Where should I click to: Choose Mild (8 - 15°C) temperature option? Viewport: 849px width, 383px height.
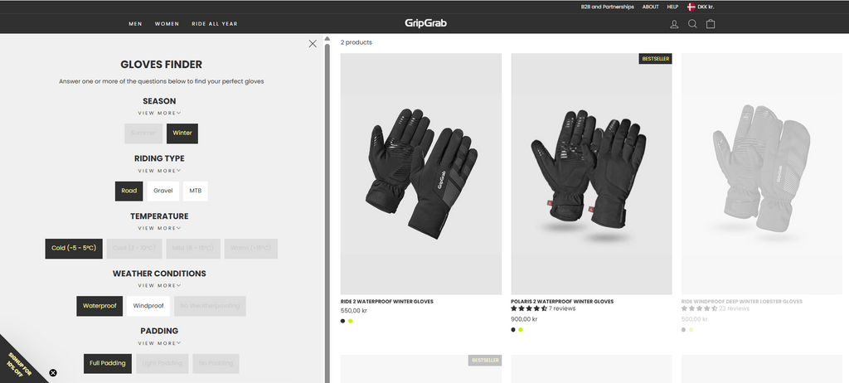(x=193, y=249)
